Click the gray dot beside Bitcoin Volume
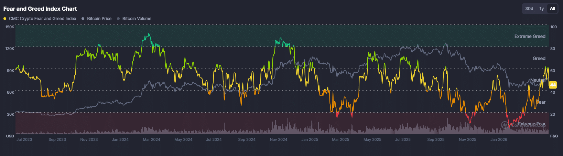563x156 pixels. coord(118,19)
